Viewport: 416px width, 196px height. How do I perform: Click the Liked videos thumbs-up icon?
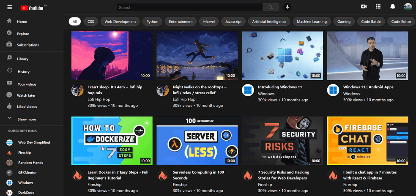click(9, 106)
